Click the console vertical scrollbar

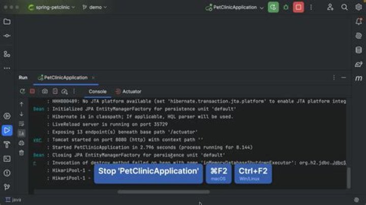[349, 178]
